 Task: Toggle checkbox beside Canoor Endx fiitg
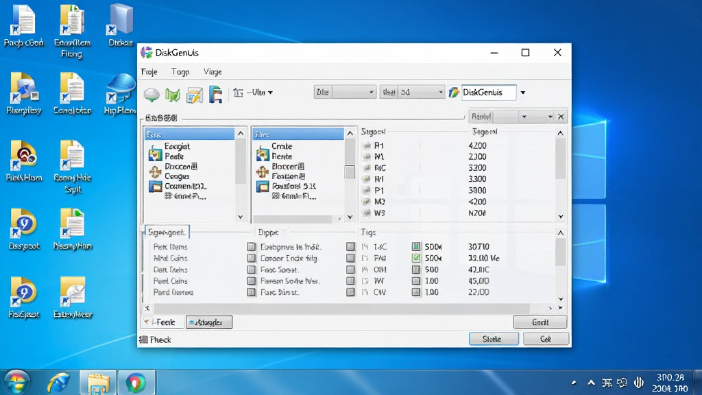tap(251, 258)
